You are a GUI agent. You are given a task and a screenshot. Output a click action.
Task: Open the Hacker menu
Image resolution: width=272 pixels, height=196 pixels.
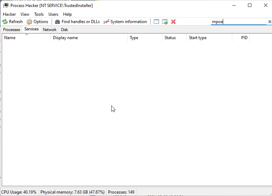pyautogui.click(x=9, y=14)
